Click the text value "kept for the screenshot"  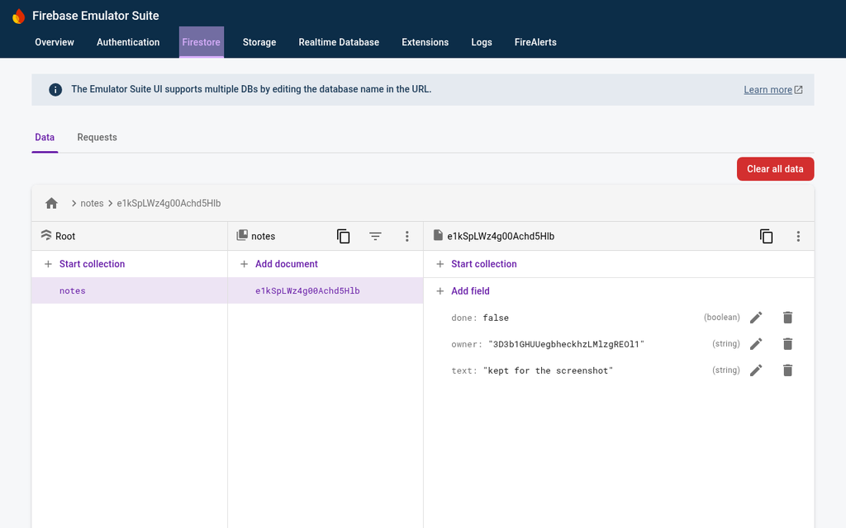pos(548,370)
